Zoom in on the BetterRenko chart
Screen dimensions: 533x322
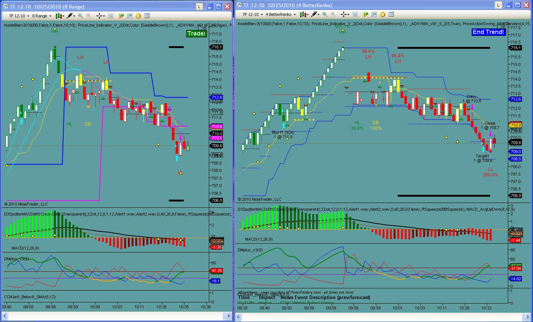tap(325, 14)
